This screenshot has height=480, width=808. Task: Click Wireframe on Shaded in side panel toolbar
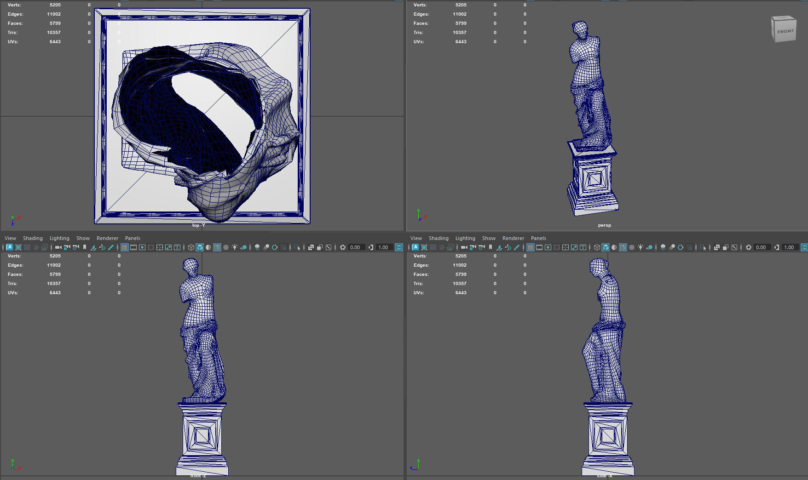click(x=623, y=247)
